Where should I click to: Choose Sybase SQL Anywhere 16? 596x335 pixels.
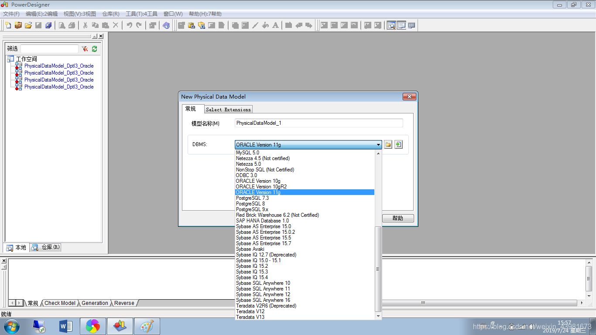click(305, 300)
